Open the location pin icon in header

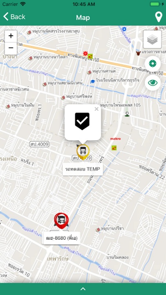159,17
